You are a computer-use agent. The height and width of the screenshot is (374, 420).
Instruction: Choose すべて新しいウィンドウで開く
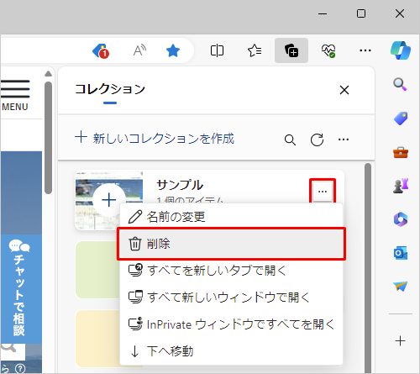coord(231,298)
